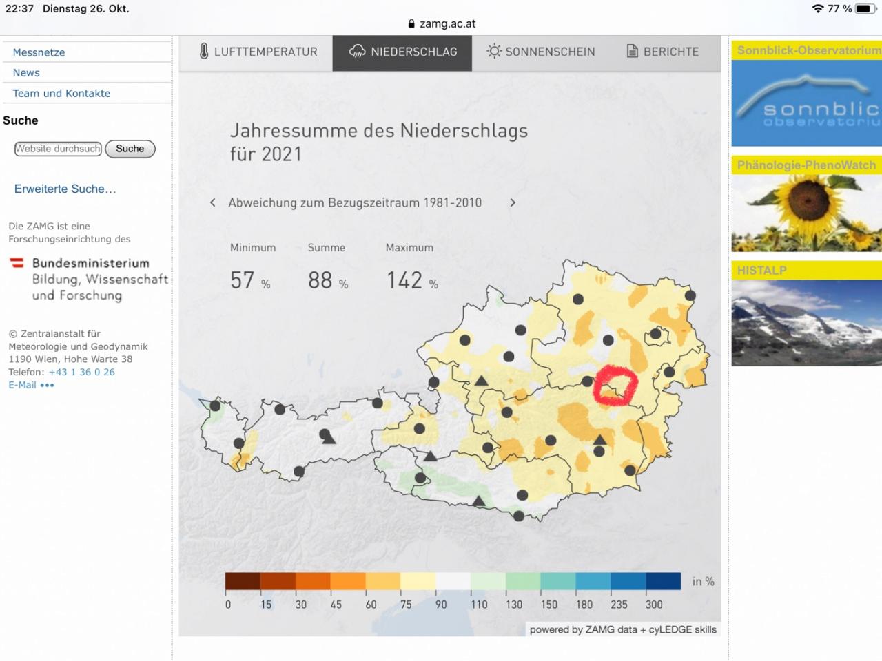Click the document icon for Berichte
Viewport: 882px width, 661px height.
click(x=632, y=52)
